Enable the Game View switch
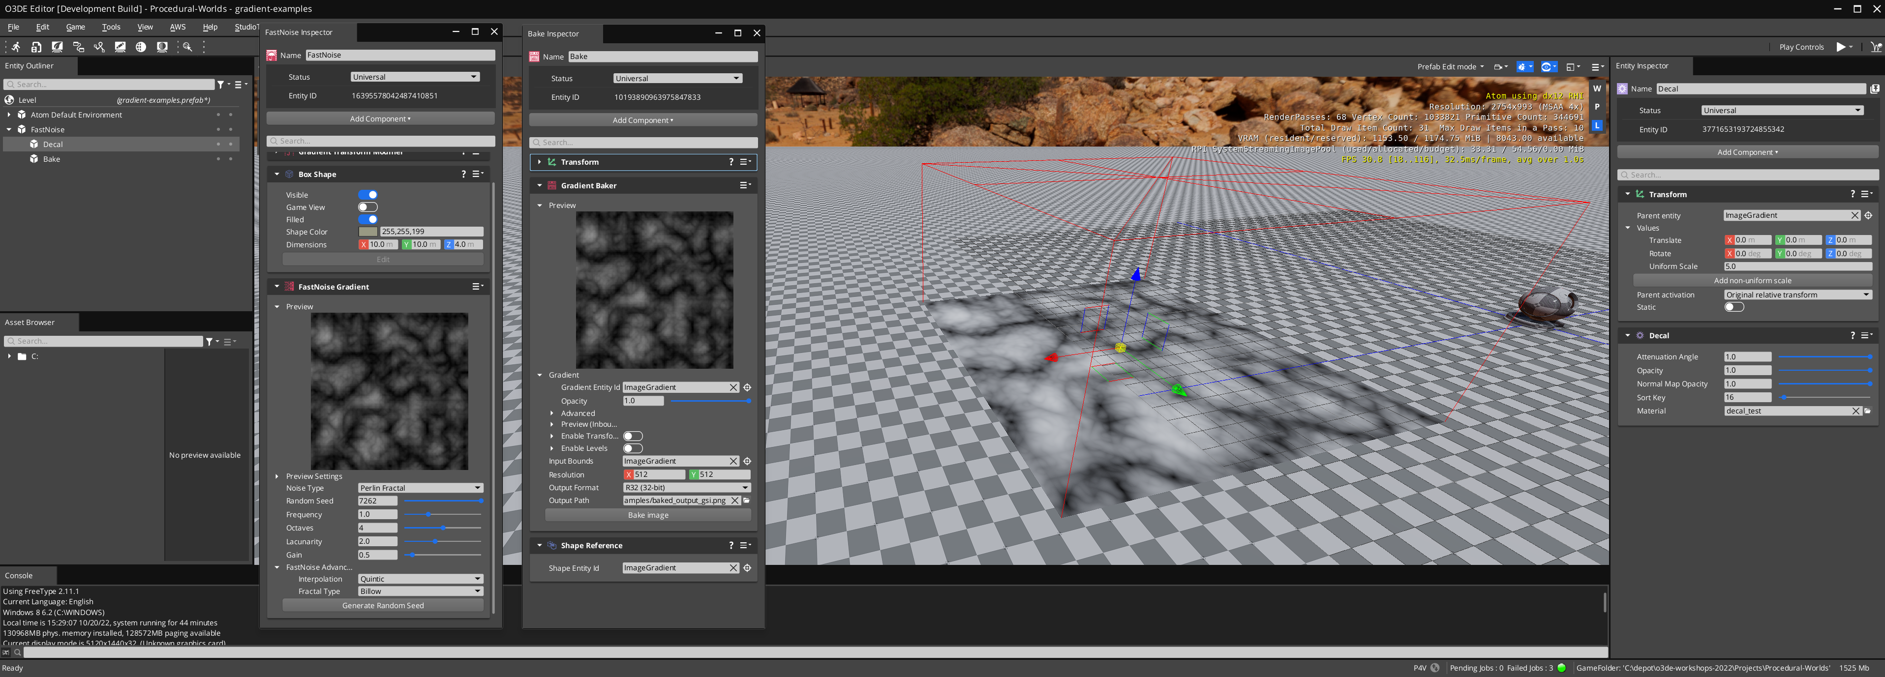This screenshot has width=1885, height=677. coord(368,207)
